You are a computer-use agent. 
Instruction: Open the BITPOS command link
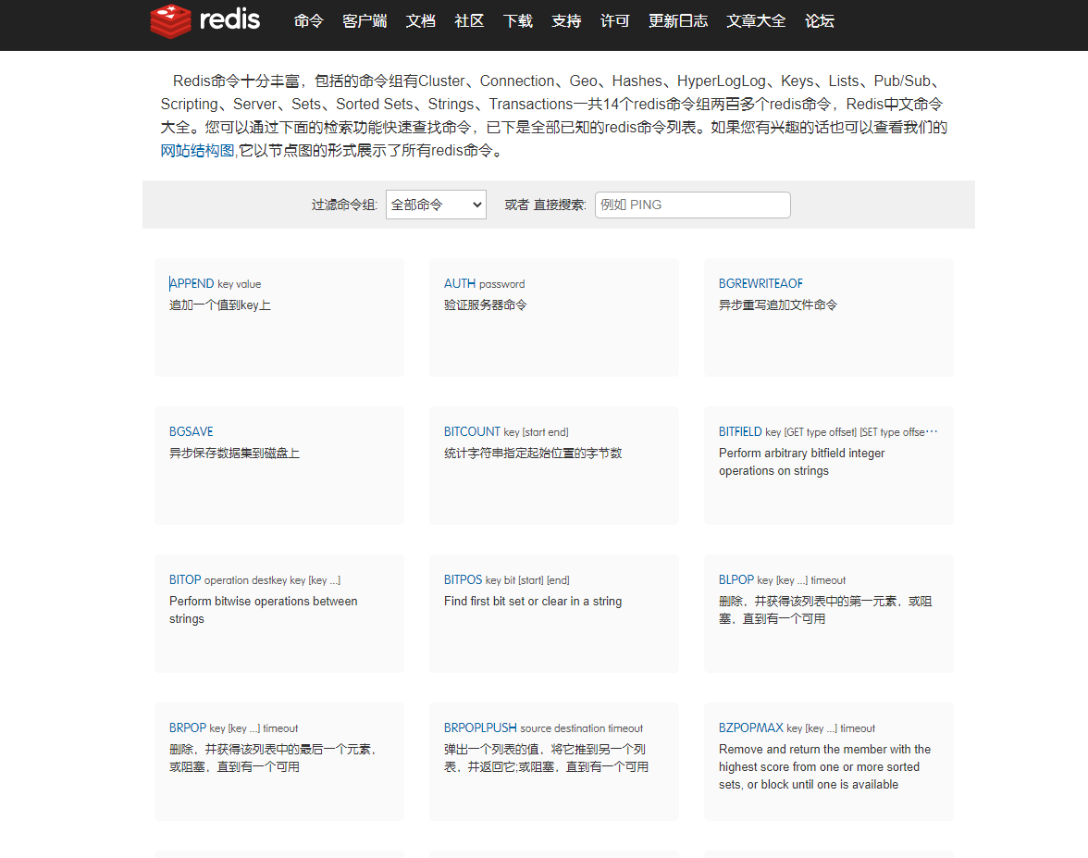[x=463, y=579]
